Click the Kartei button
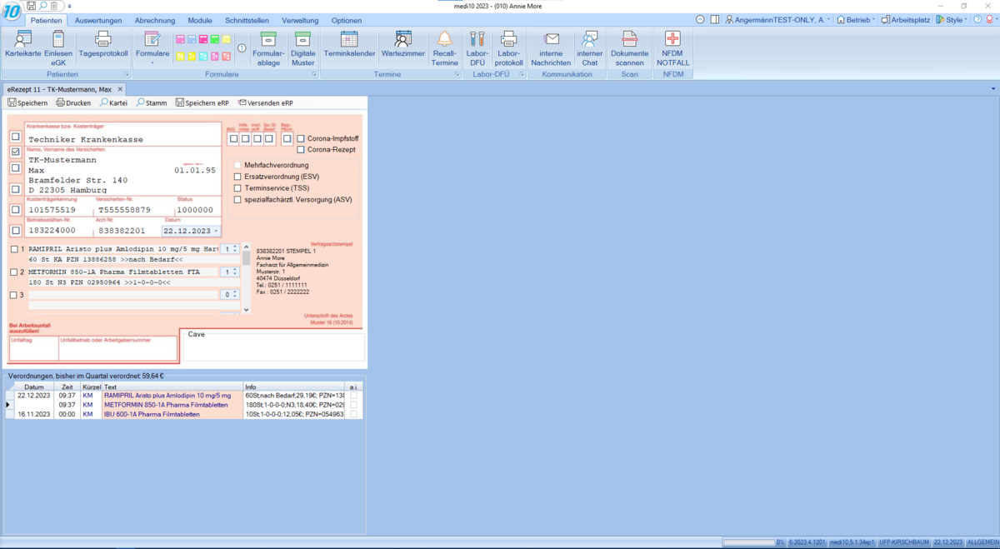Viewport: 1000px width, 549px height. coord(113,103)
